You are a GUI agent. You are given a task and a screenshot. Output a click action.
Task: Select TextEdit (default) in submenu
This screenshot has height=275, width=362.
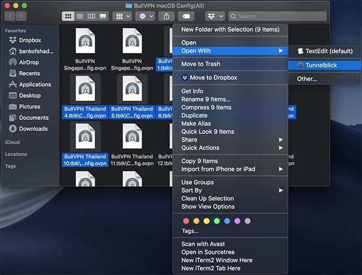324,51
